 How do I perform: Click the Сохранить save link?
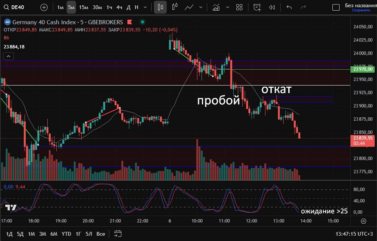tap(361, 10)
